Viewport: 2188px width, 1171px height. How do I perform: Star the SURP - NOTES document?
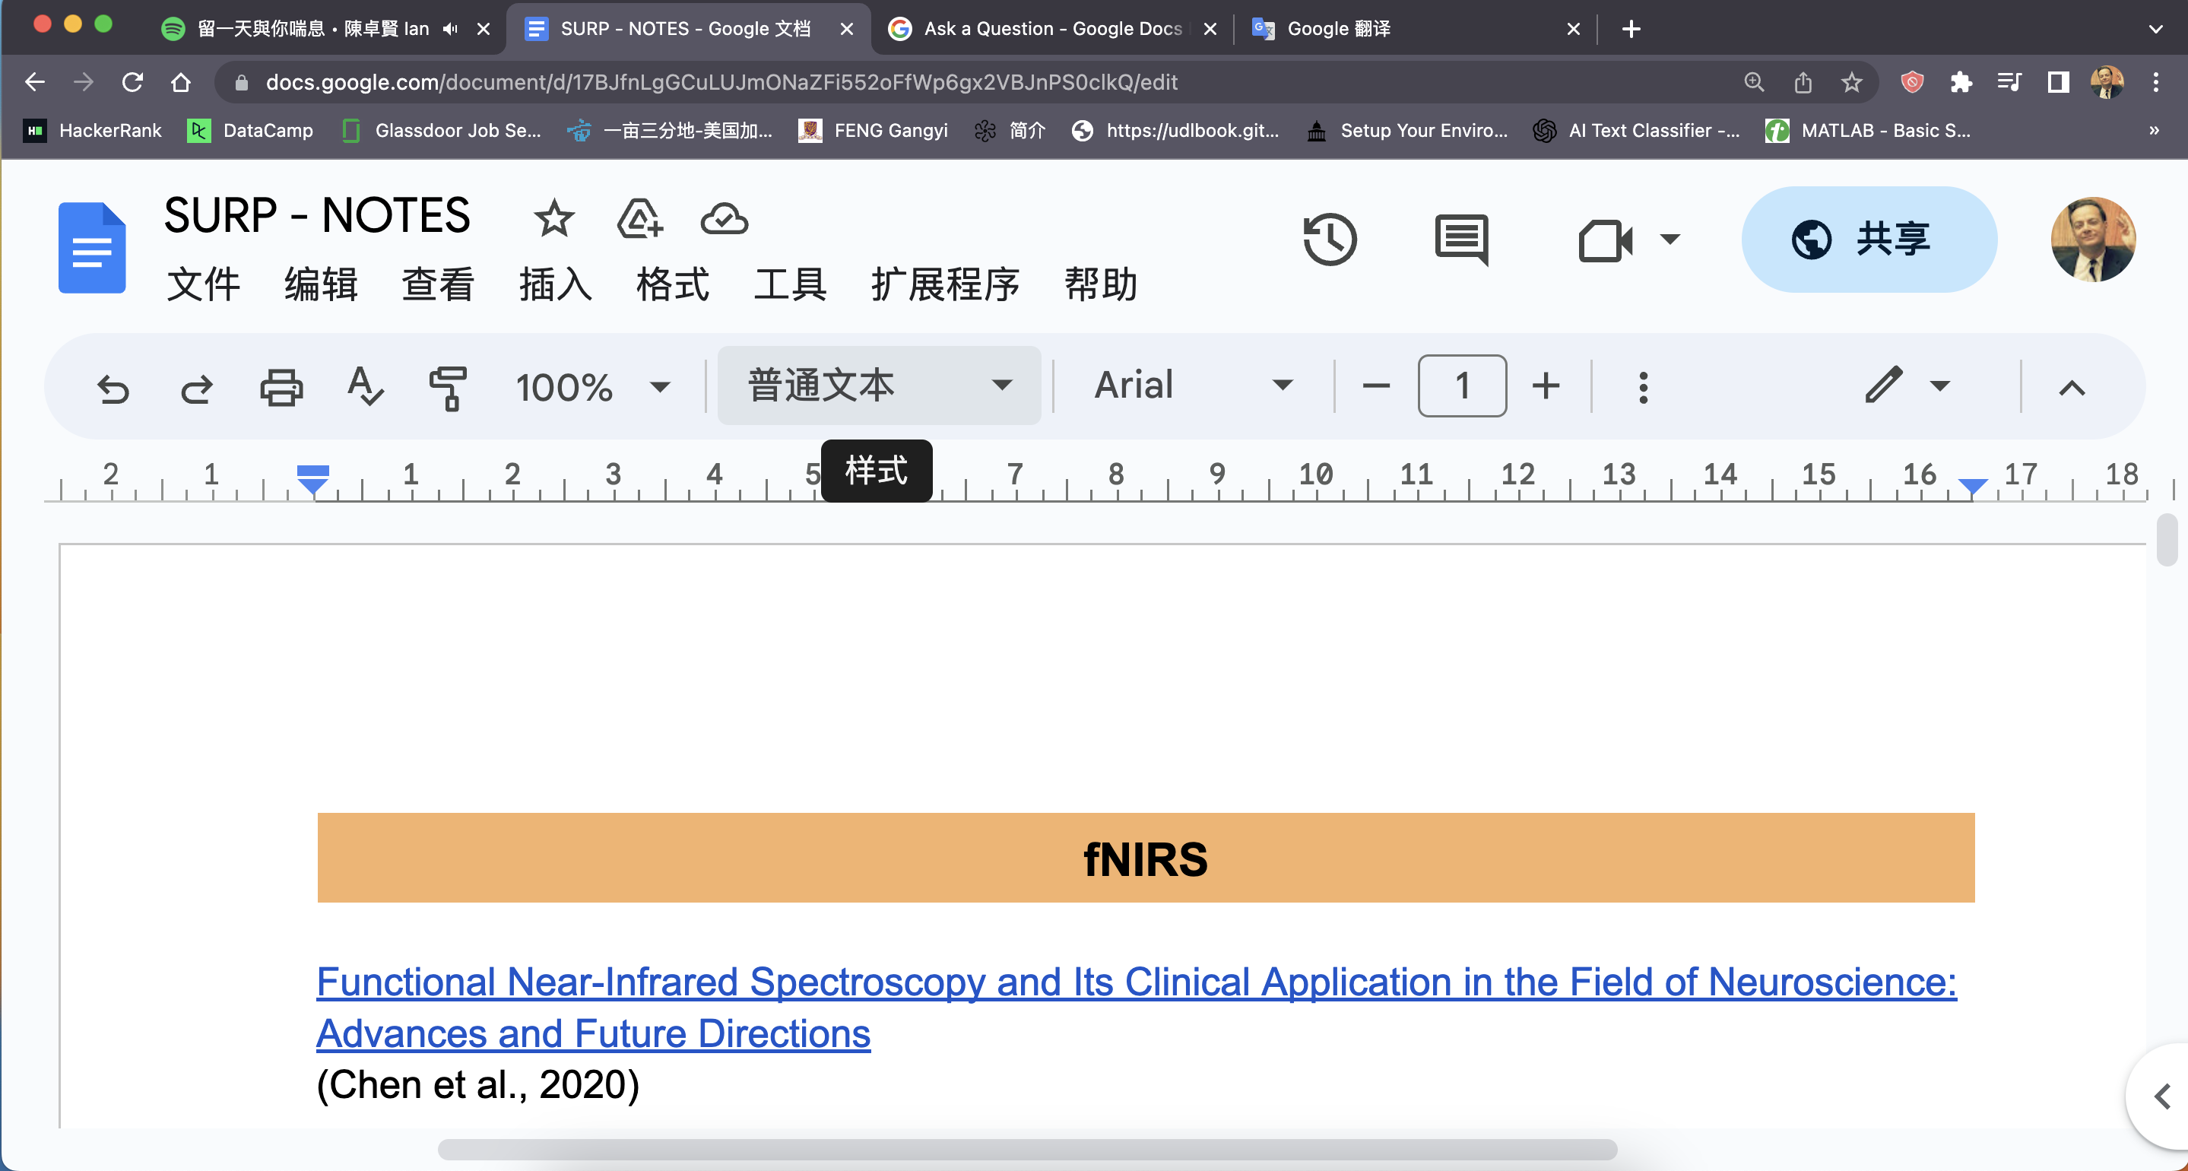tap(553, 218)
